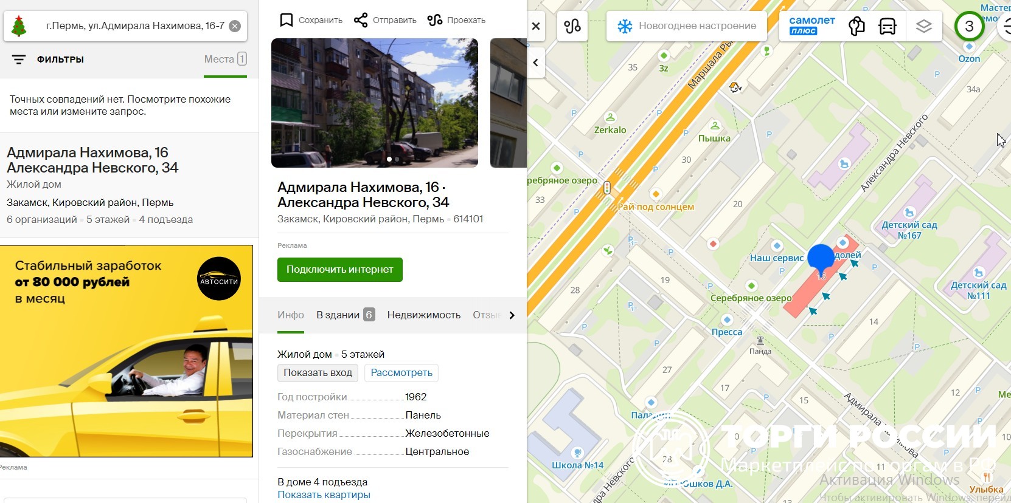Open the apartment building photo thumbnail
The image size is (1011, 503).
(x=375, y=103)
